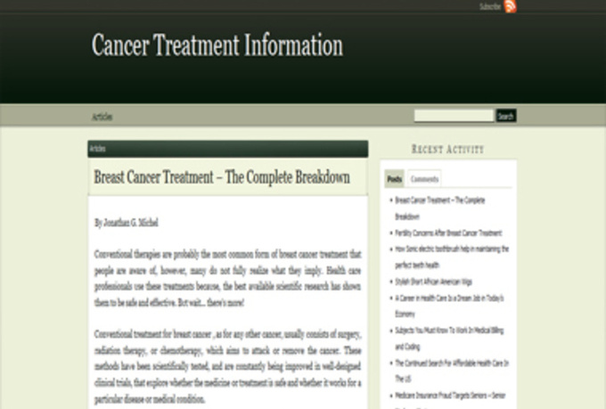Switch to the Posts tab
The width and height of the screenshot is (606, 409).
pyautogui.click(x=394, y=179)
